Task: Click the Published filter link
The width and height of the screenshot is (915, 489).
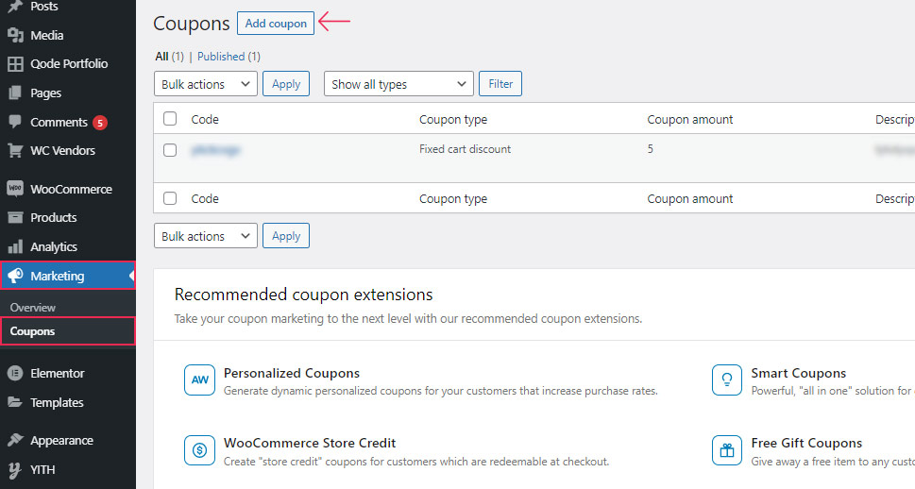Action: click(221, 56)
